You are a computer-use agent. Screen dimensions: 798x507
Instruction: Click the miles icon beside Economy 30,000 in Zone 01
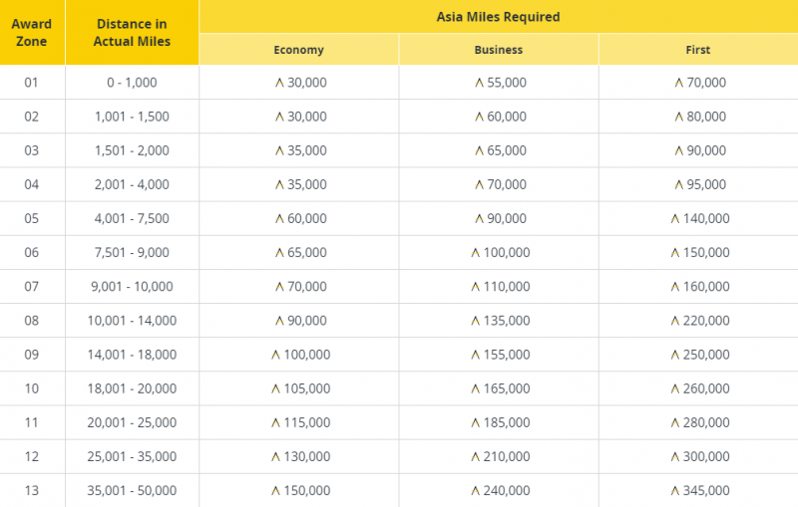pyautogui.click(x=280, y=83)
